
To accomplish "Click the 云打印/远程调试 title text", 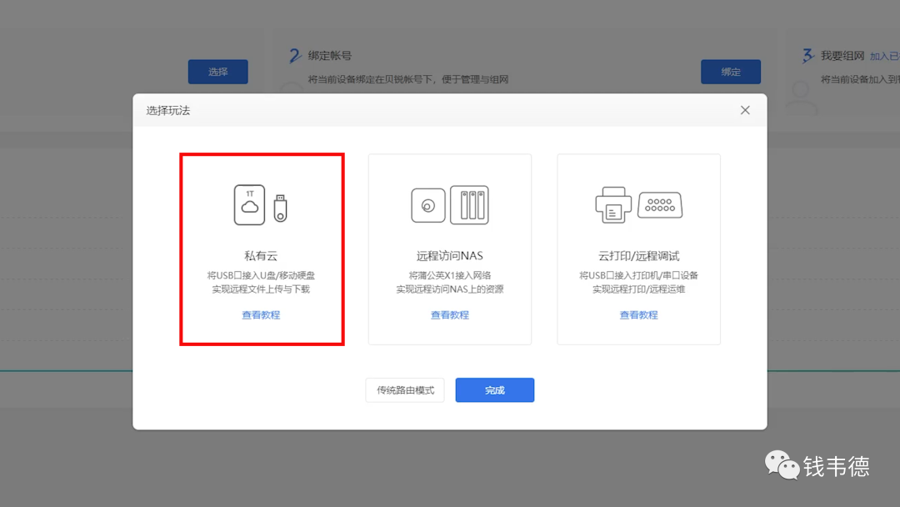I will point(639,256).
